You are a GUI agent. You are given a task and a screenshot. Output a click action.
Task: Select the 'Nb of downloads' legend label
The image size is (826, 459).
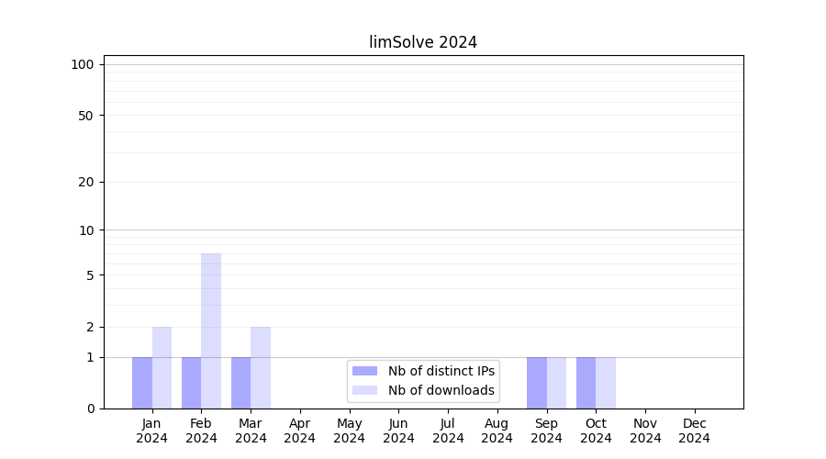[441, 390]
